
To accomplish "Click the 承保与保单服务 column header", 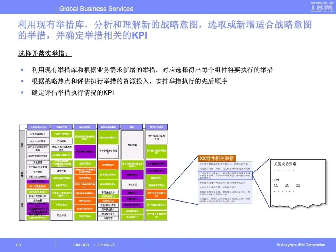I will click(108, 127).
